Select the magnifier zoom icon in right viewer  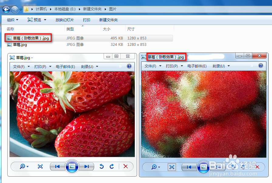coord(154,167)
